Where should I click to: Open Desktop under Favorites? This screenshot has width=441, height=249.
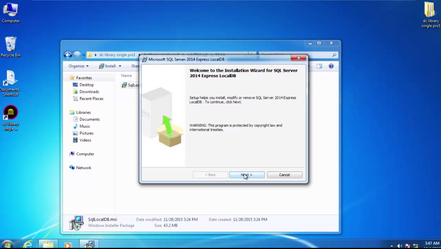tap(87, 85)
